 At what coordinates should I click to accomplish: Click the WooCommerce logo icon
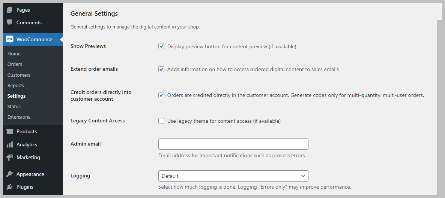click(x=10, y=39)
